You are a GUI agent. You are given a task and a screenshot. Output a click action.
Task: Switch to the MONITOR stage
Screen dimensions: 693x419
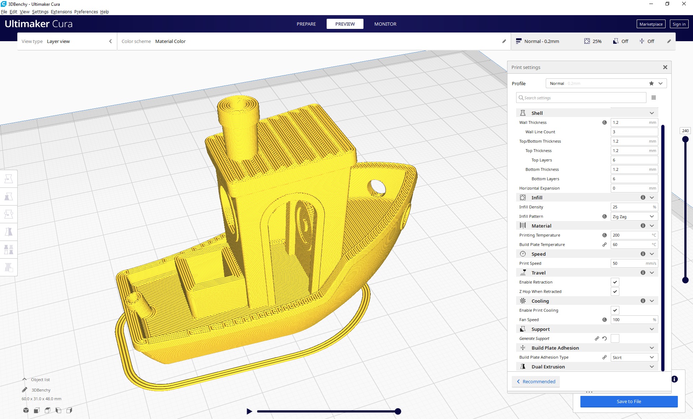(385, 24)
